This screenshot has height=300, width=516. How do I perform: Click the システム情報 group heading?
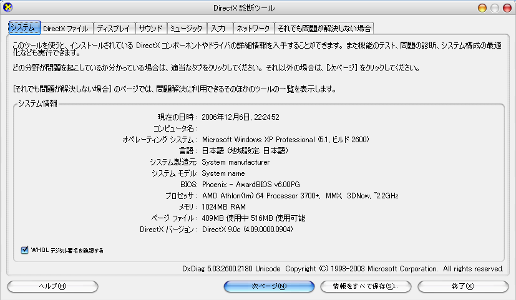point(37,104)
